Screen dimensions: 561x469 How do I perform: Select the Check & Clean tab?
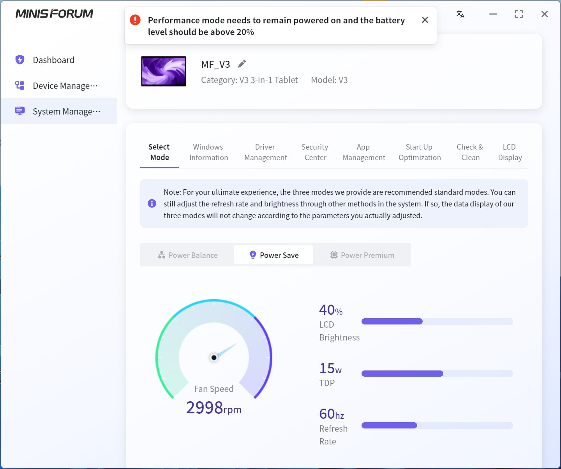[470, 152]
